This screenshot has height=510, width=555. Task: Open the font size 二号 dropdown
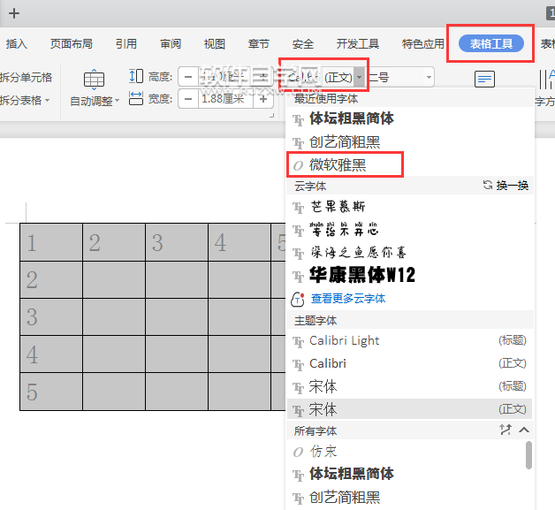pos(429,77)
